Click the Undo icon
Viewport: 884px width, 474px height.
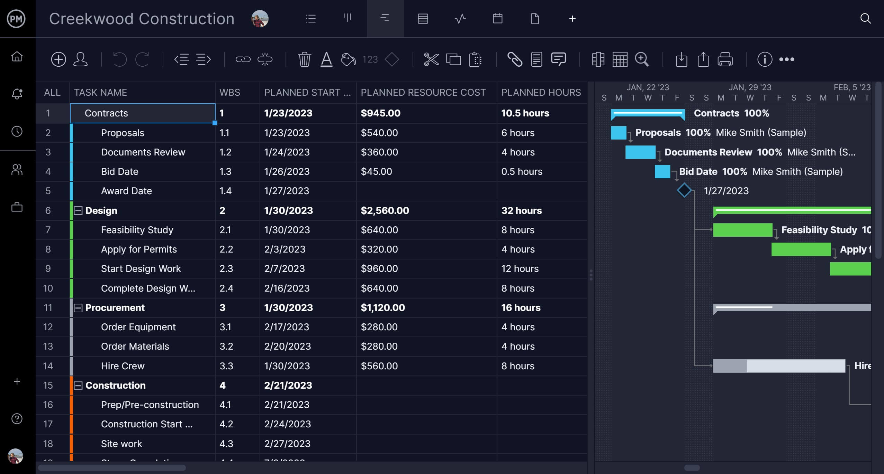click(120, 59)
